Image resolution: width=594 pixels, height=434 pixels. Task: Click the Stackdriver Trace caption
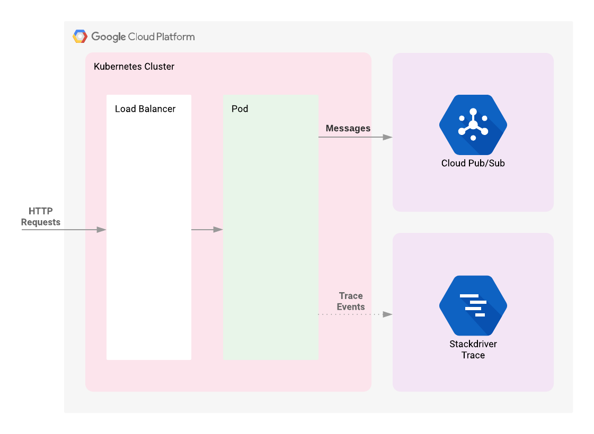(473, 349)
